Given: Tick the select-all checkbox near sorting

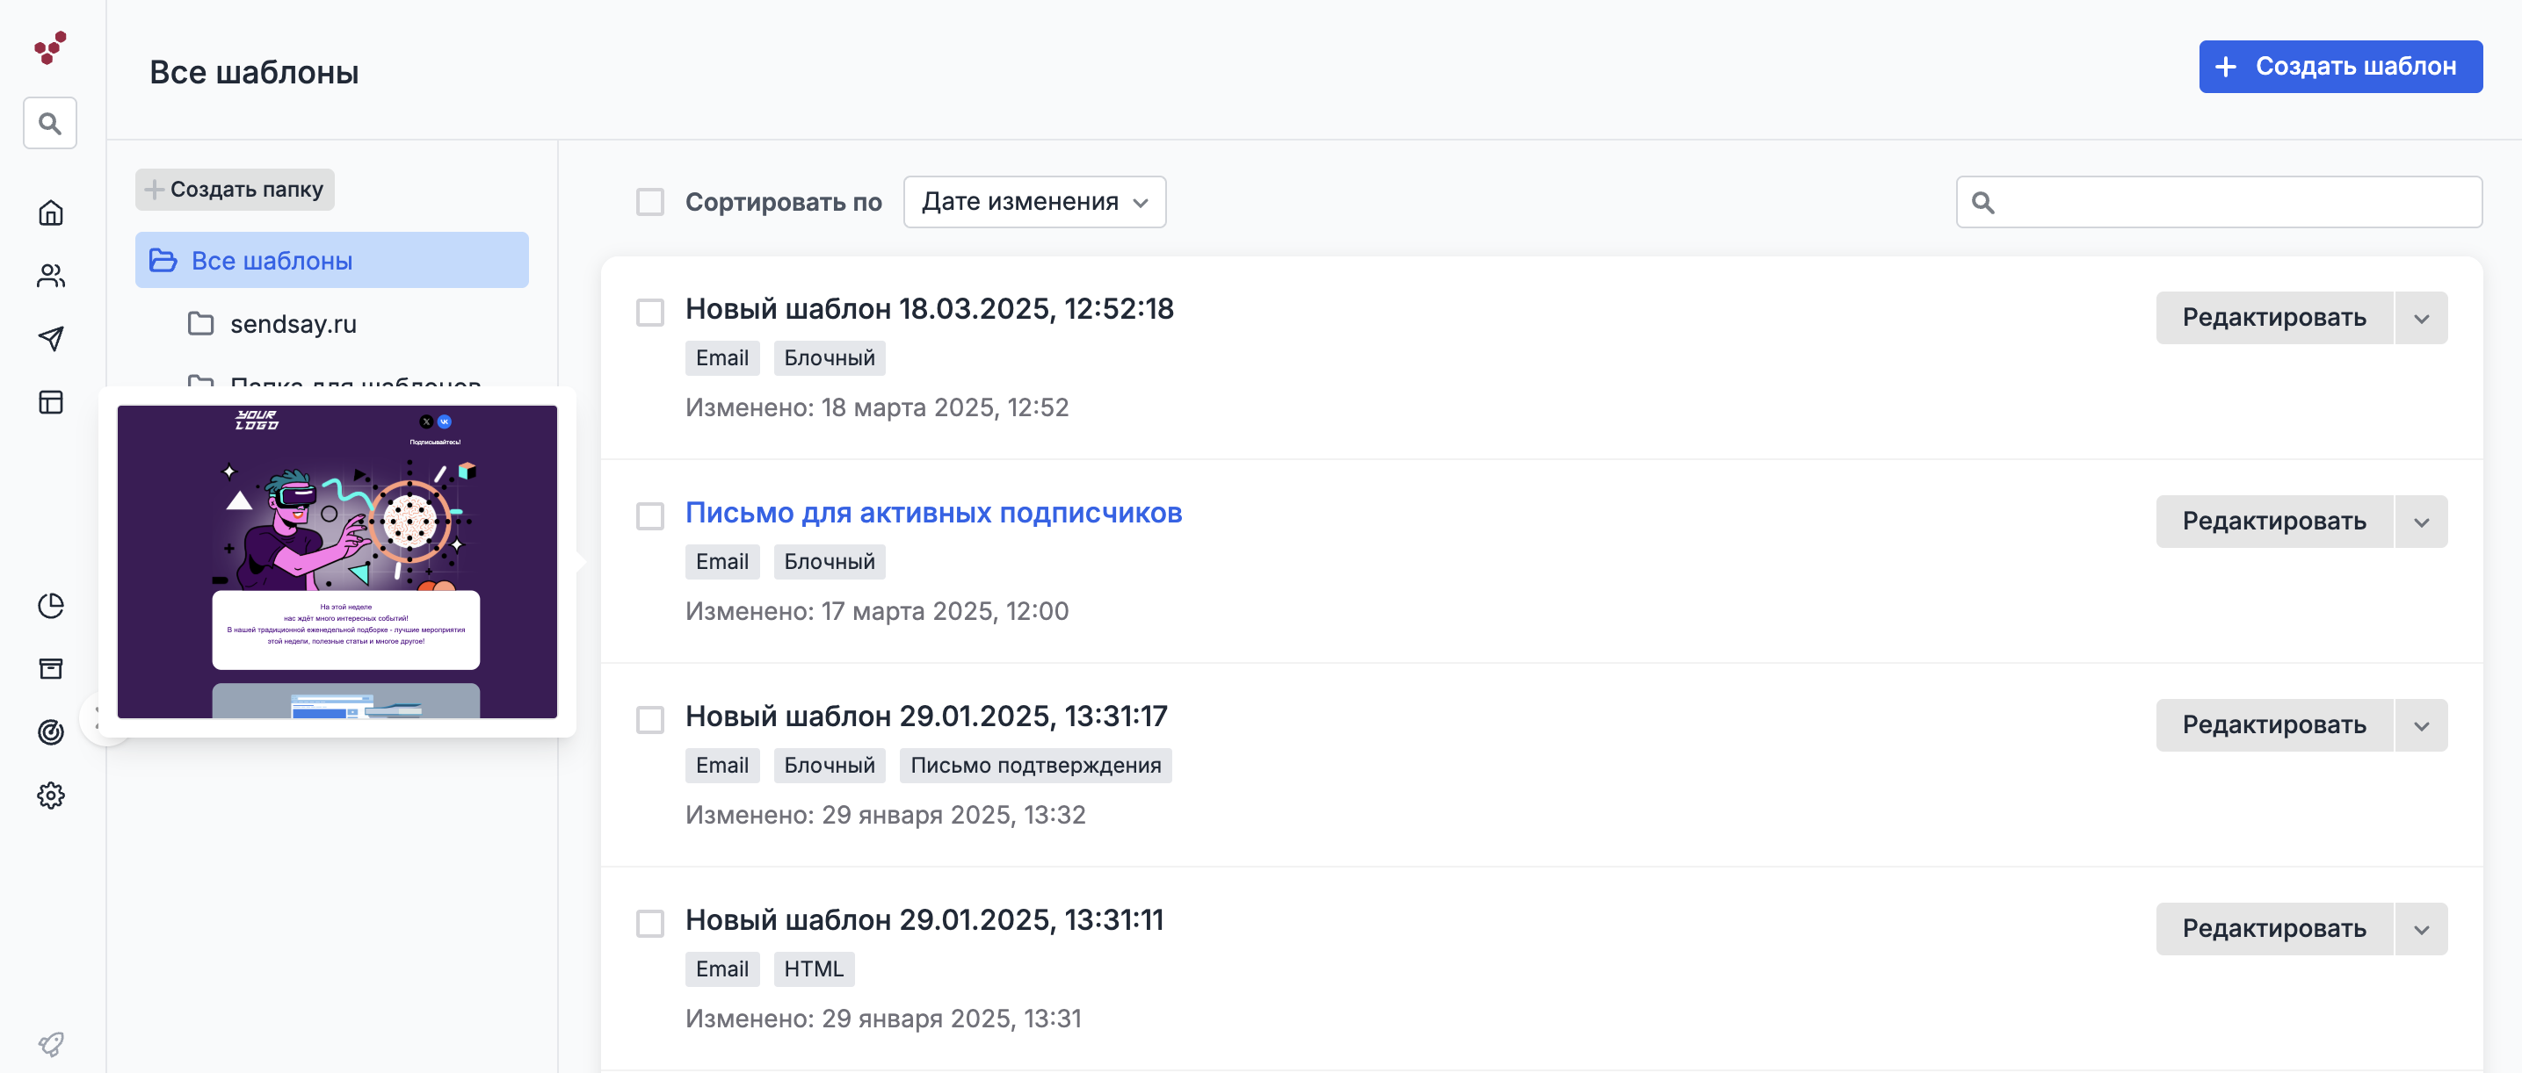Looking at the screenshot, I should coord(650,203).
